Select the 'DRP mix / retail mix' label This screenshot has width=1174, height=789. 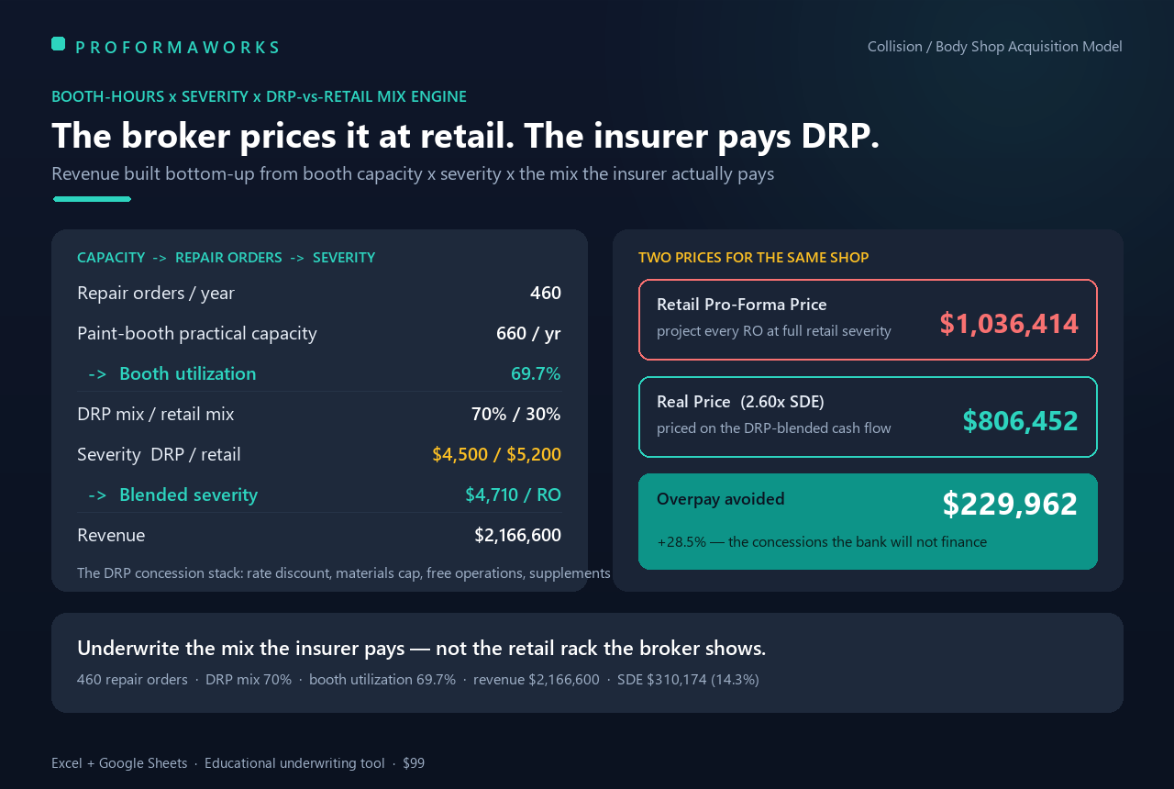click(x=156, y=415)
